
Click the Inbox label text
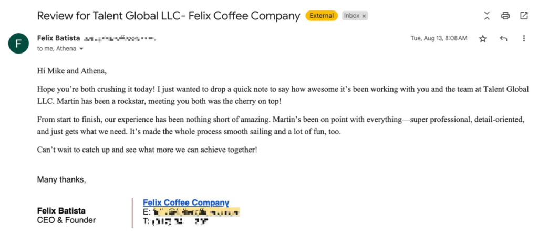click(351, 16)
